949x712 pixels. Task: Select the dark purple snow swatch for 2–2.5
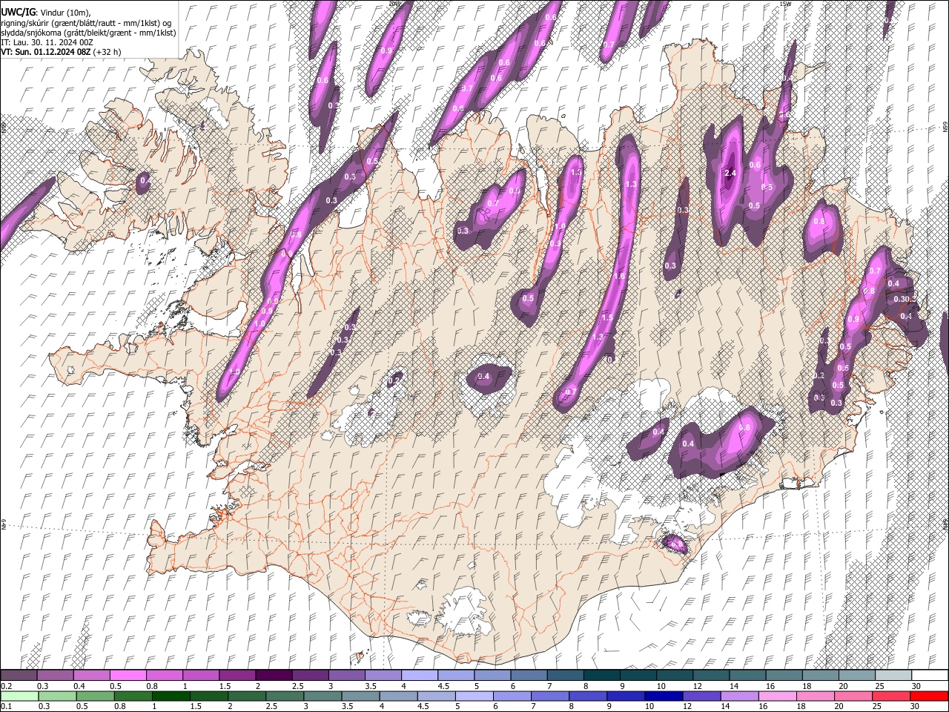pyautogui.click(x=273, y=675)
